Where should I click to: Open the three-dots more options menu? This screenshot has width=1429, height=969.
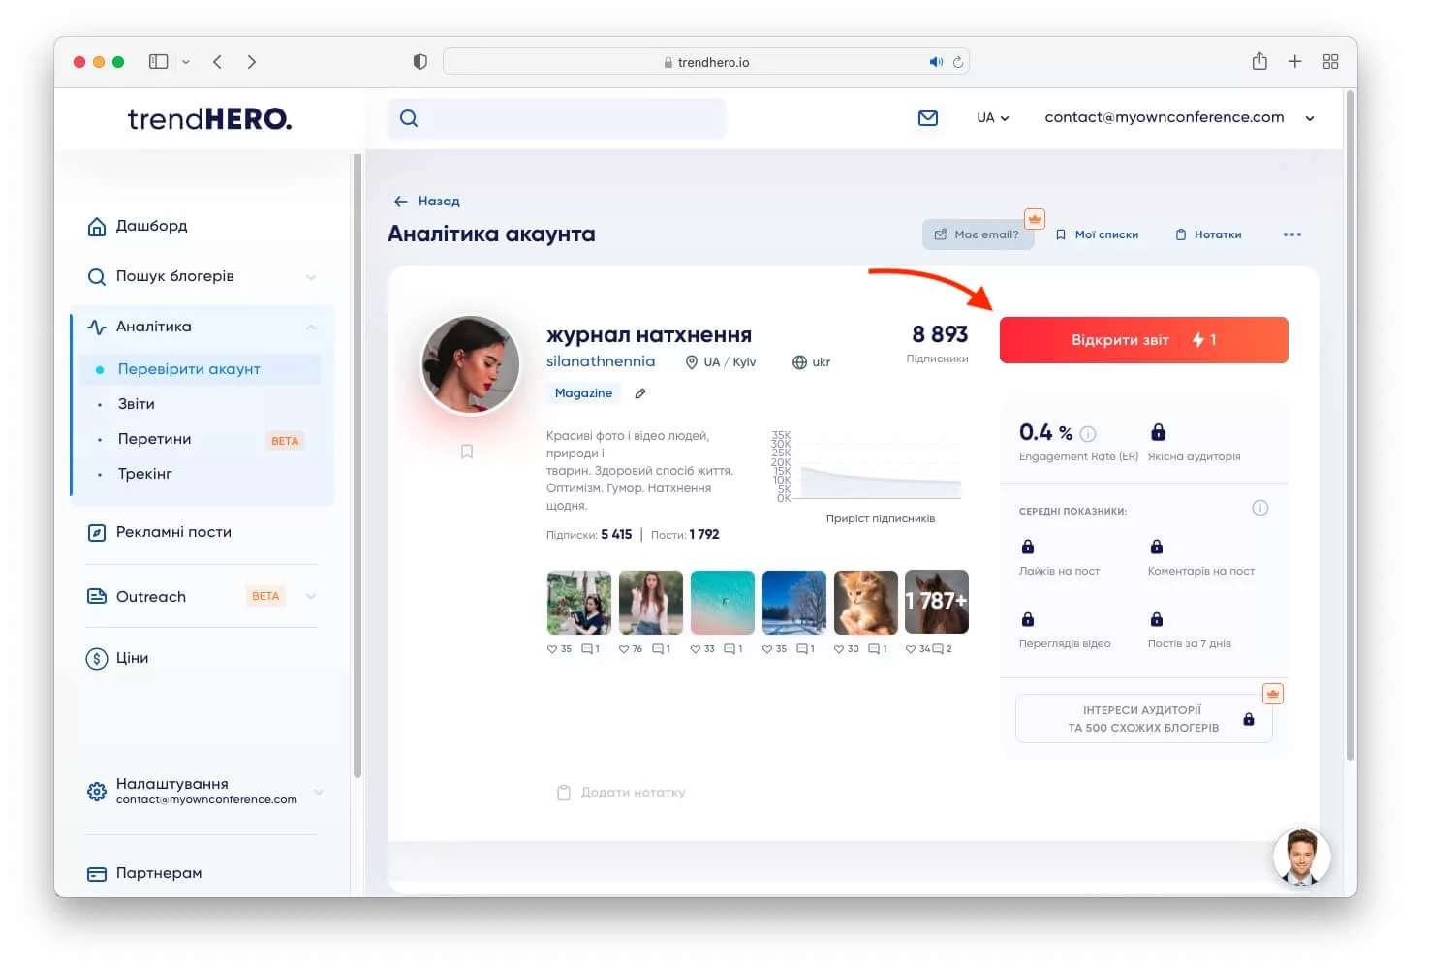(1291, 234)
